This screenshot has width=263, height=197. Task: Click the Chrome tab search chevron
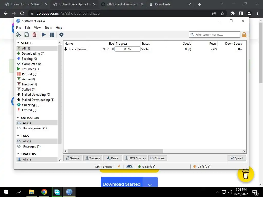click(x=222, y=4)
